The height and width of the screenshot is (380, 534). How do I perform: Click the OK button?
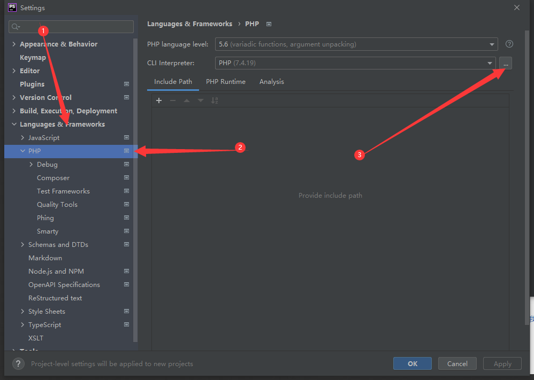point(413,363)
